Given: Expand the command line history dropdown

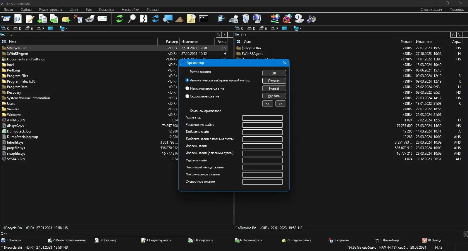Looking at the screenshot, I should coord(465,234).
